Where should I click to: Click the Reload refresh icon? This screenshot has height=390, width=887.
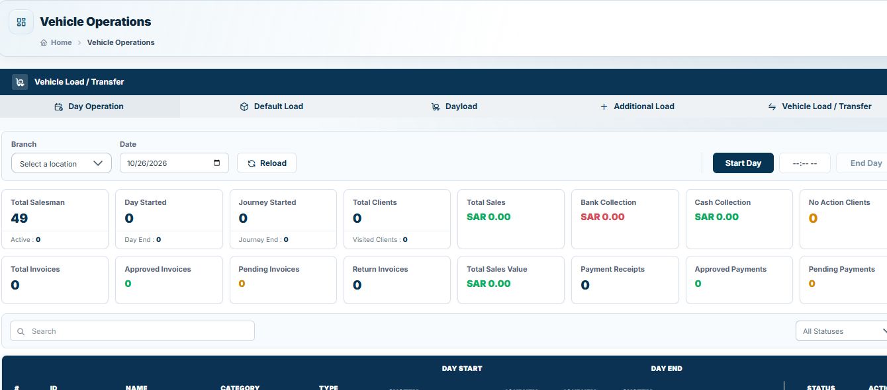(252, 163)
